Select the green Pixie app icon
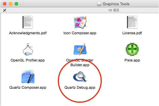Viewport: 159px width, 106px height. (x=132, y=49)
